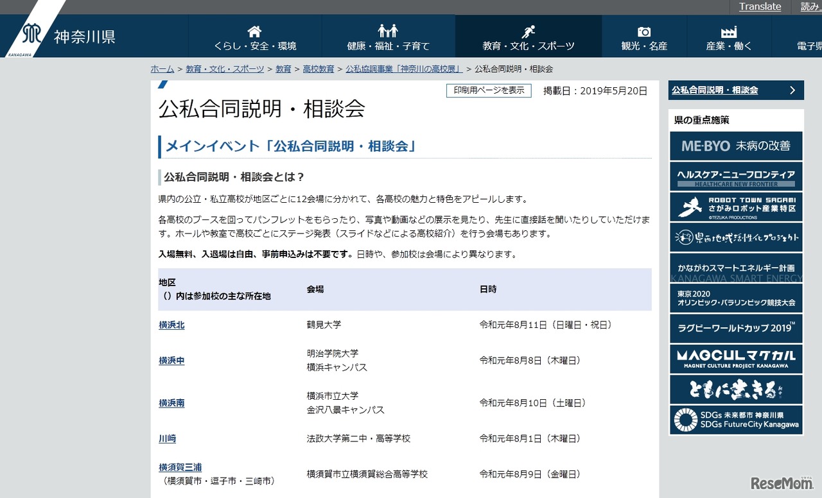
Task: Open the 川崎 district link
Action: [x=167, y=438]
